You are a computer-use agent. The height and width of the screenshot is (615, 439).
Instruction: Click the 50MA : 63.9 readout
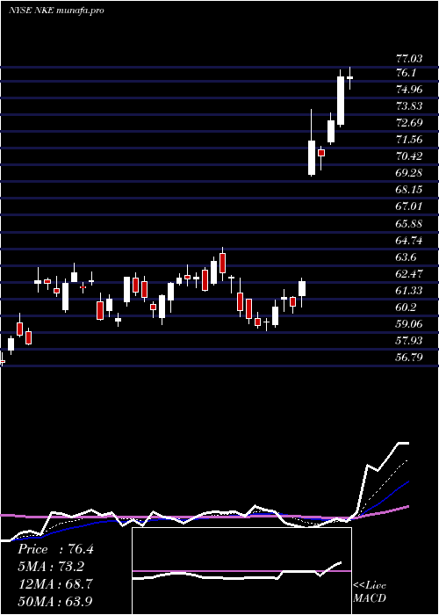point(55,601)
